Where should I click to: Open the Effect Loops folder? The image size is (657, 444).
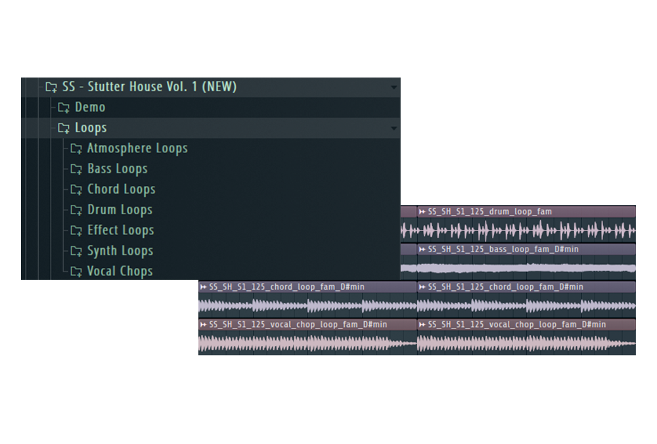(120, 231)
